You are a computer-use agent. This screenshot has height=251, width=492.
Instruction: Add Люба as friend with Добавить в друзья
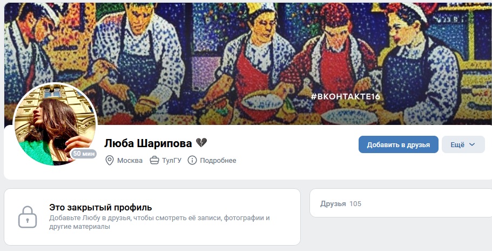coord(398,144)
